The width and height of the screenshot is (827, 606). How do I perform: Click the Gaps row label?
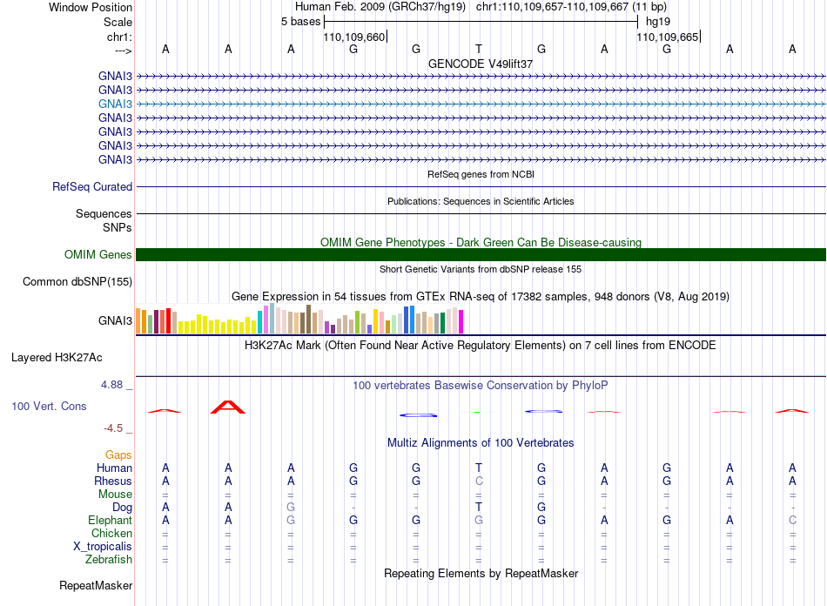118,454
